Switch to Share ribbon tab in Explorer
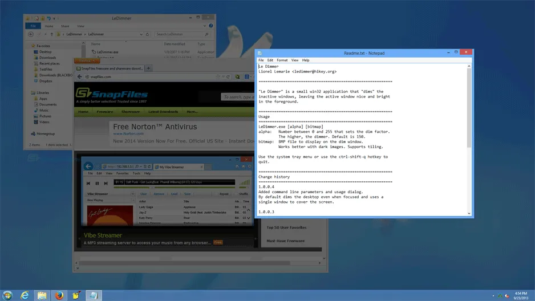The height and width of the screenshot is (301, 535). 65,26
